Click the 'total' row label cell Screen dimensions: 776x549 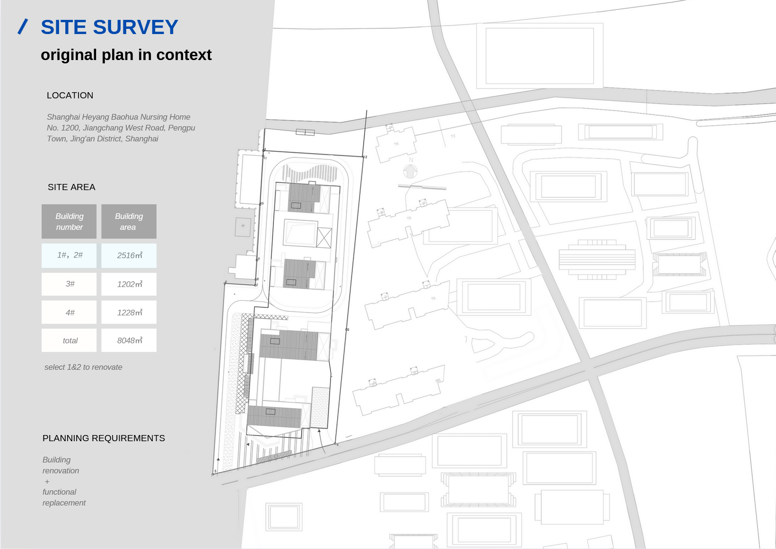(x=69, y=340)
